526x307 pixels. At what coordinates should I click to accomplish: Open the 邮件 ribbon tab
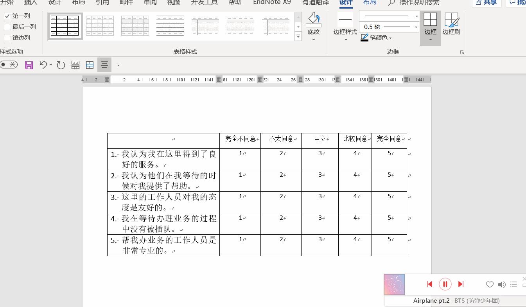click(126, 3)
